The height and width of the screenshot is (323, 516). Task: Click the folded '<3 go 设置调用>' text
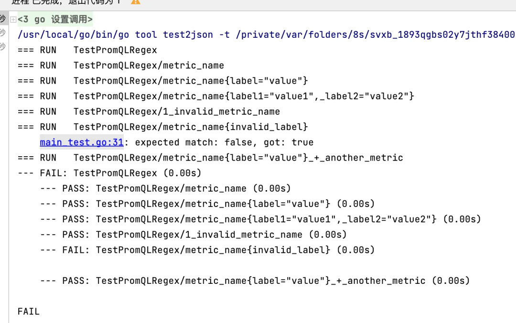click(x=55, y=20)
